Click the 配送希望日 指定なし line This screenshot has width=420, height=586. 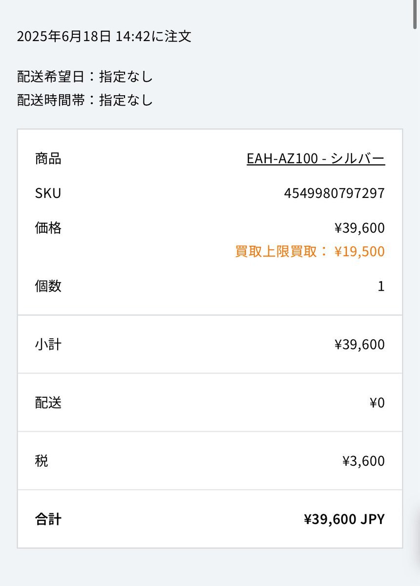pos(85,77)
